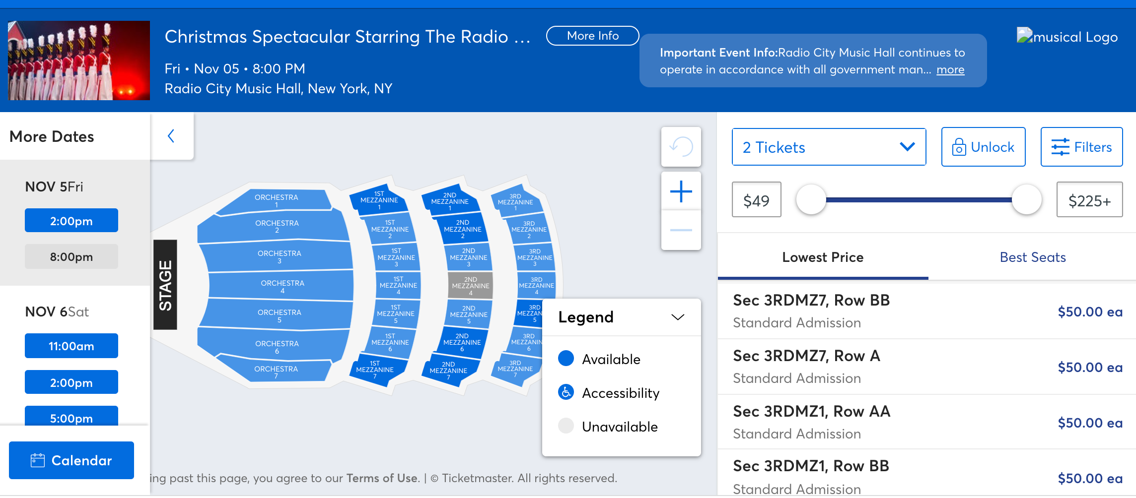The width and height of the screenshot is (1136, 498).
Task: Select 1st Mezzanine 2 section
Action: pyautogui.click(x=390, y=229)
